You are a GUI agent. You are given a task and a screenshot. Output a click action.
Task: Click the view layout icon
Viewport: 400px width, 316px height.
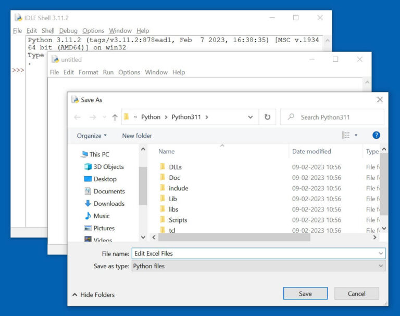[346, 135]
